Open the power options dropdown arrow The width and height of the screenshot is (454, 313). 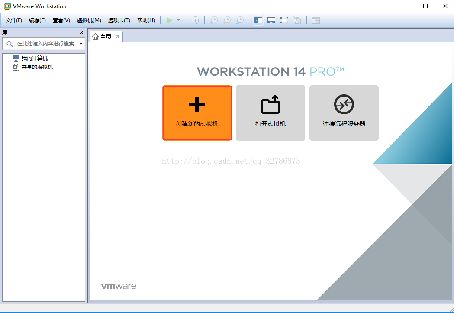click(x=179, y=20)
